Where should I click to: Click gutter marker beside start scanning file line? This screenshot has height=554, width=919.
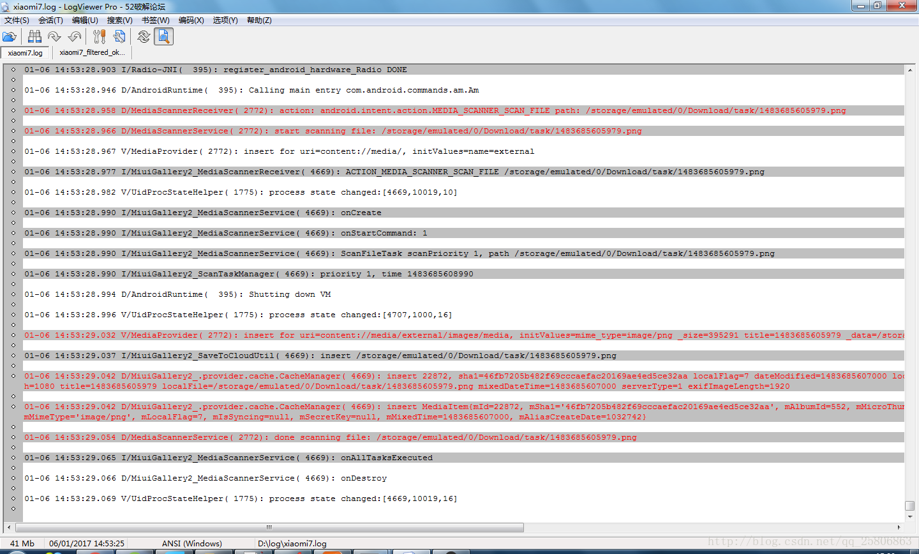coord(13,131)
